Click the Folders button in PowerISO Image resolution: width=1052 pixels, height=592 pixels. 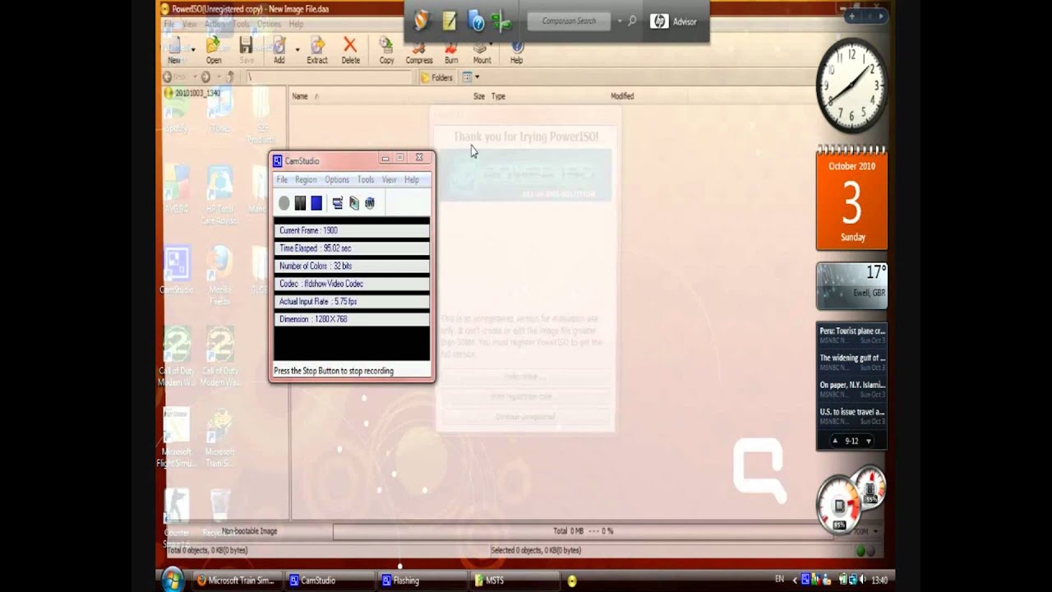(436, 77)
